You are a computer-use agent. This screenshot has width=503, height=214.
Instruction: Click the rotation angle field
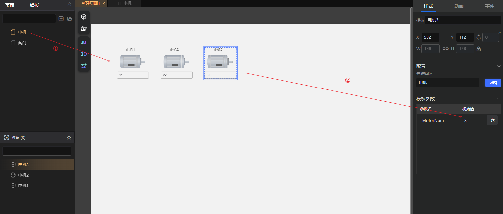(x=491, y=37)
